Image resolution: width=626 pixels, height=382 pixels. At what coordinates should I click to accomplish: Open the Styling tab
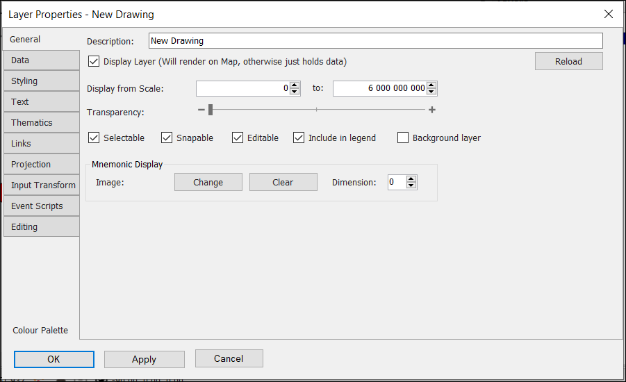pos(41,81)
